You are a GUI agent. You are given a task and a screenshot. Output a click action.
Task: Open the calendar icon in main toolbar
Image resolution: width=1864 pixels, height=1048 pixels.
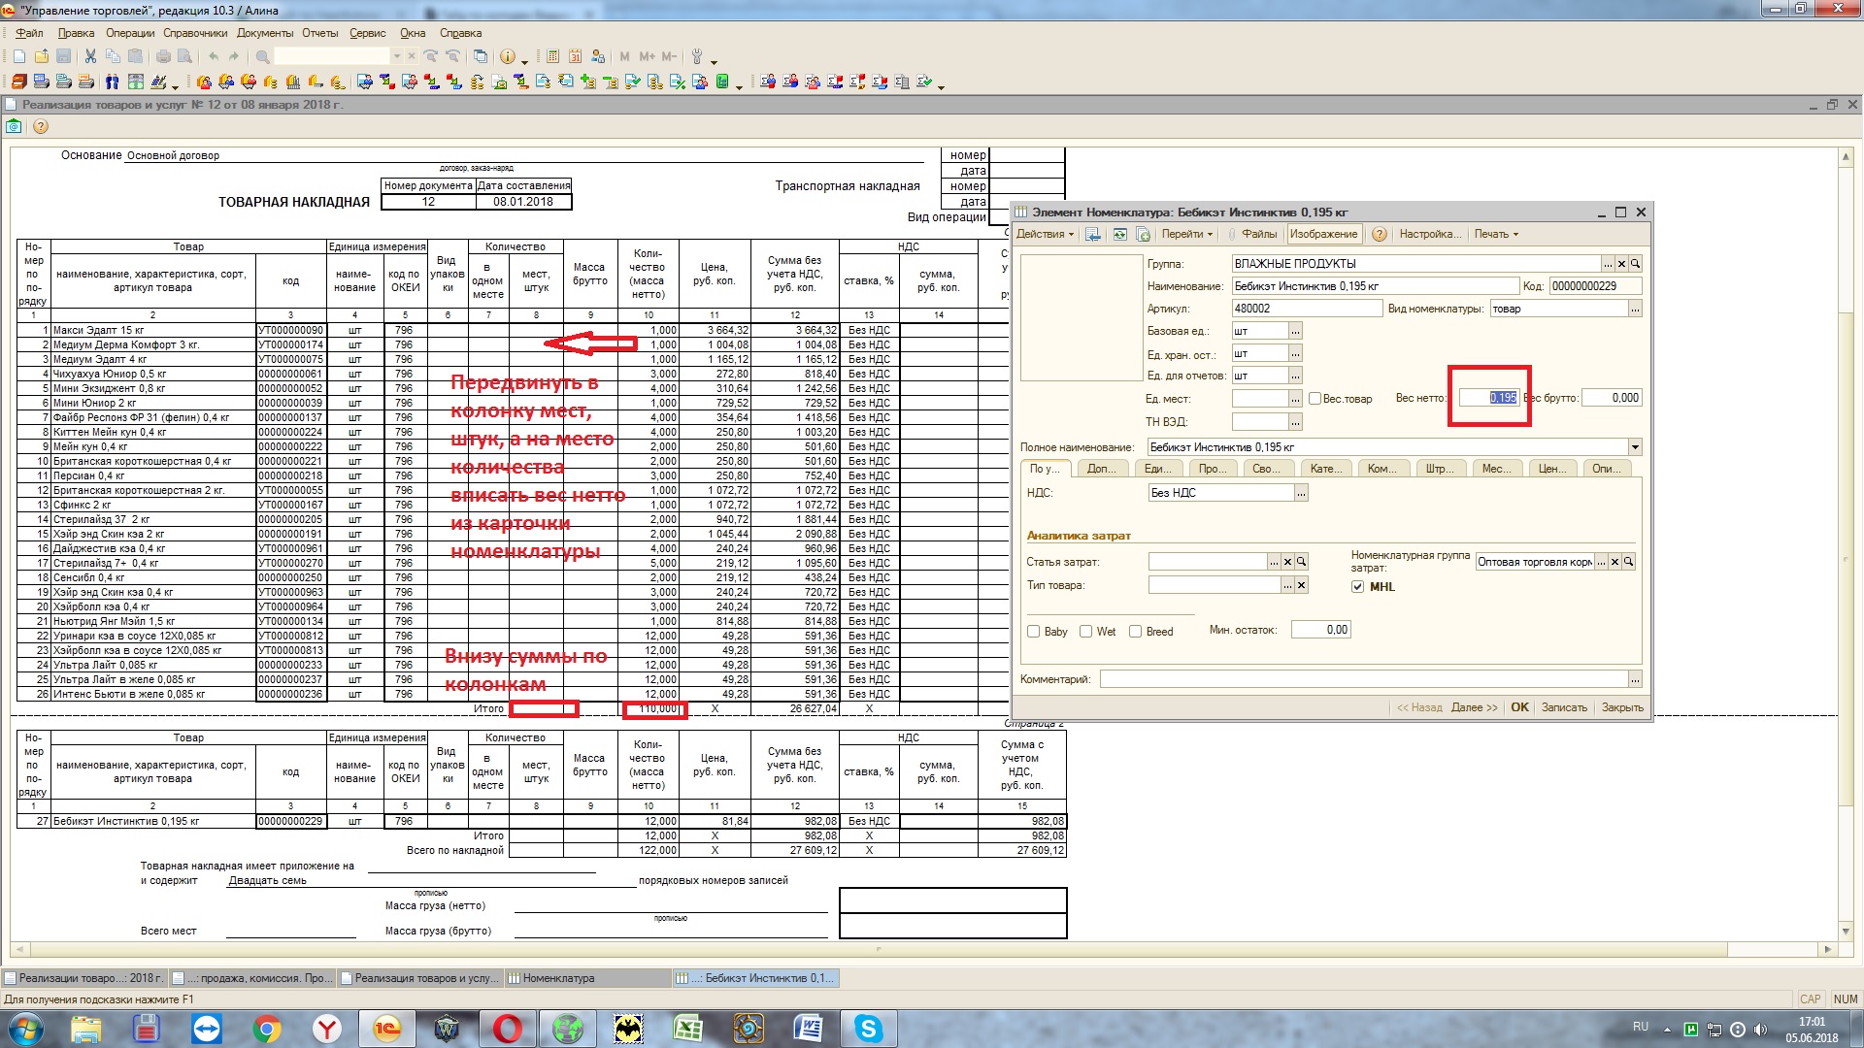[x=575, y=56]
